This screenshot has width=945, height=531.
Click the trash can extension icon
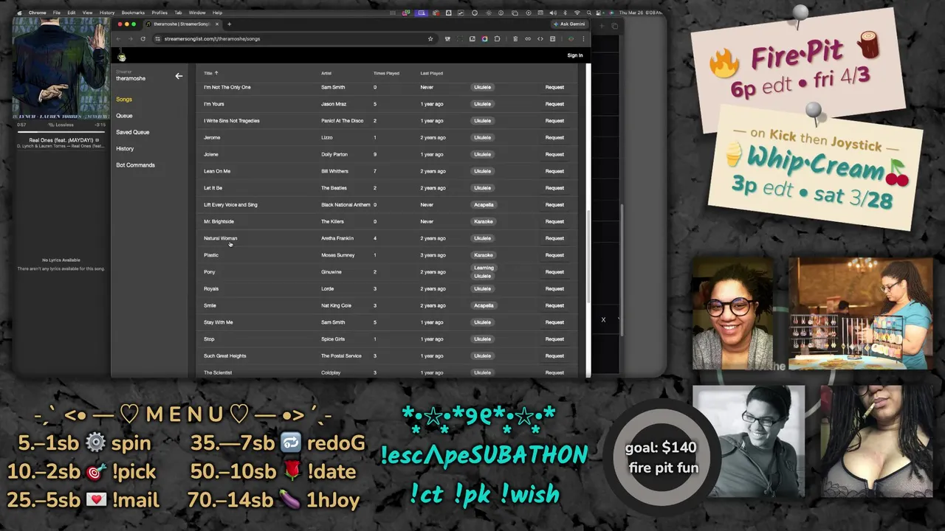tap(515, 38)
